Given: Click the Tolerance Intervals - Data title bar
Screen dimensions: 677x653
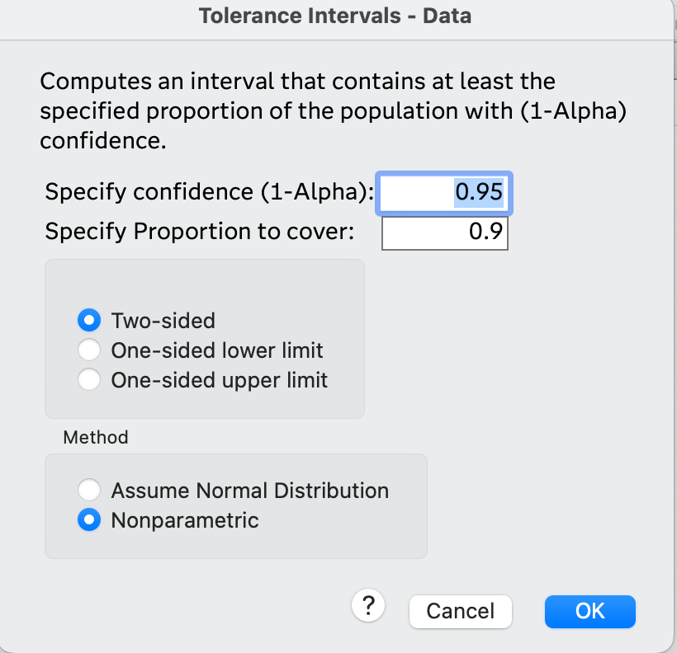Looking at the screenshot, I should click(x=335, y=16).
